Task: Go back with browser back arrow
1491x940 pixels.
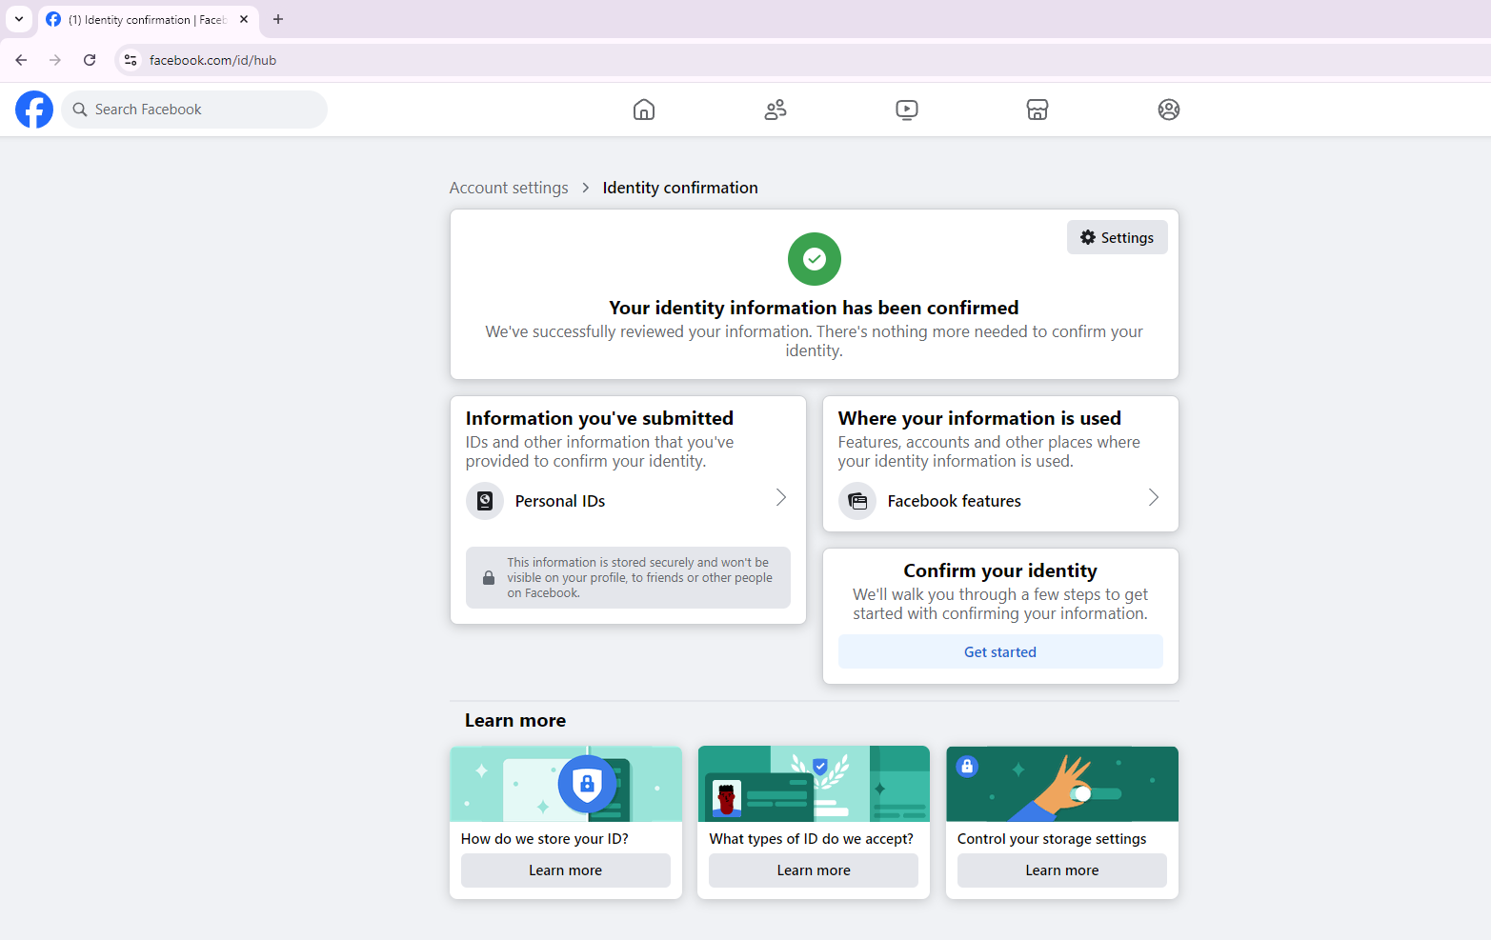Action: pyautogui.click(x=21, y=60)
